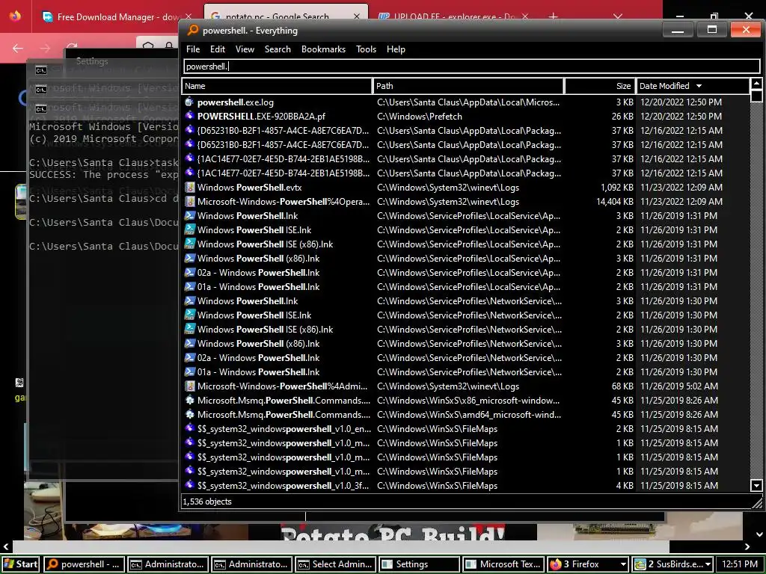Screen dimensions: 766x574
Task: Click the Everything magnifier icon in title bar
Action: 193,30
